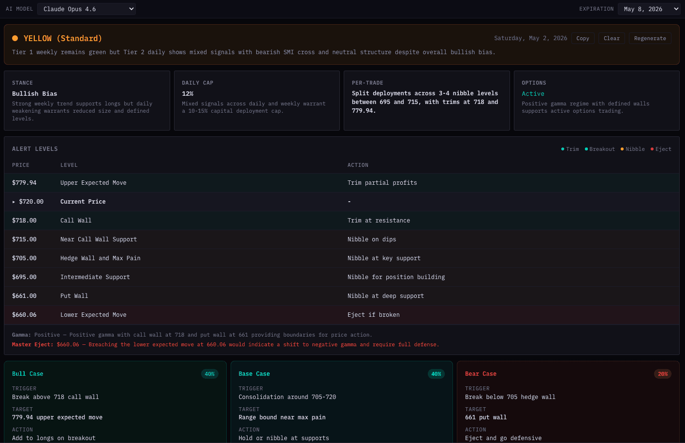The width and height of the screenshot is (685, 443).
Task: Click the PRICE column header
Action: [21, 165]
